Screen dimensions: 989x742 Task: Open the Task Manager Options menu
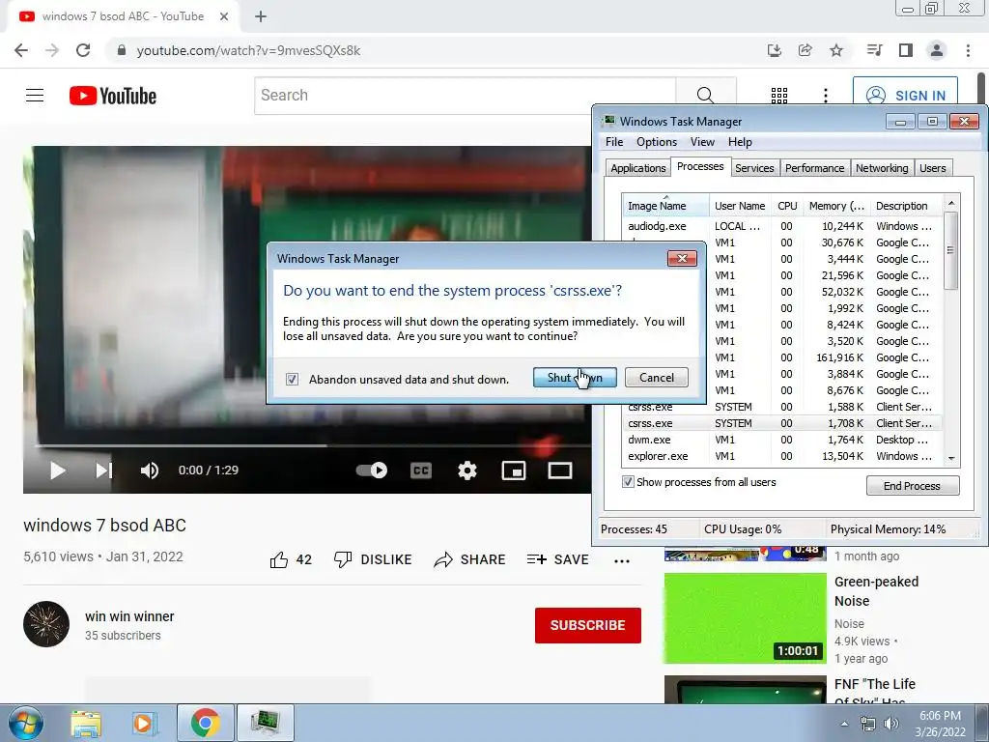tap(657, 142)
